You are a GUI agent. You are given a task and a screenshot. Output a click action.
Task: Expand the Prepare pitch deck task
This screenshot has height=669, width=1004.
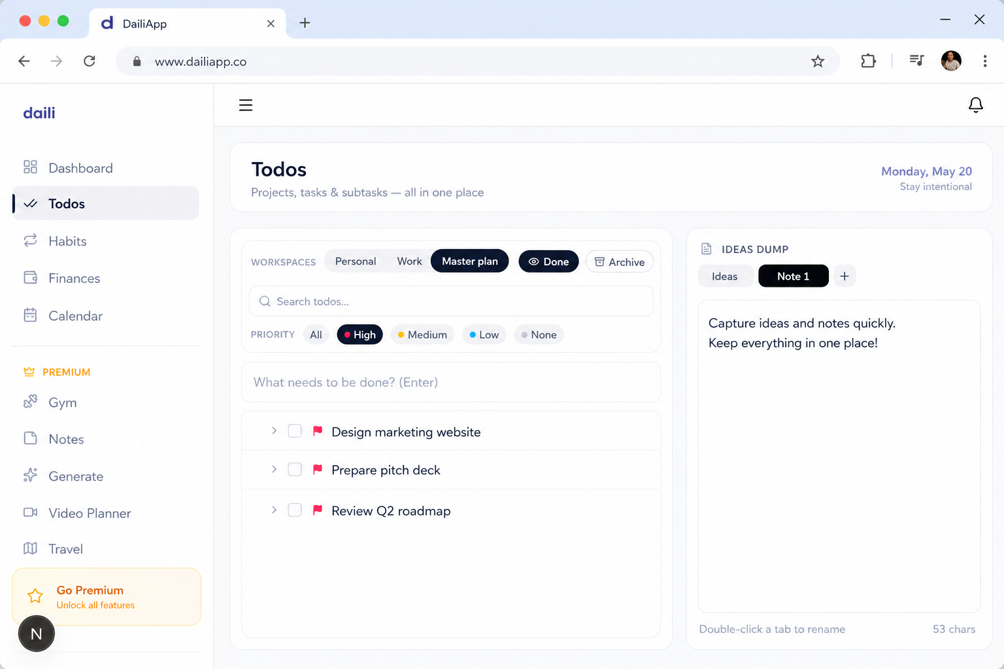pyautogui.click(x=274, y=470)
